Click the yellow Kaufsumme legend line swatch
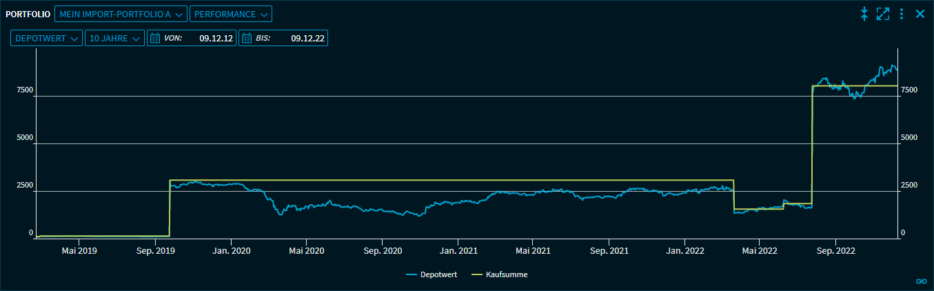The image size is (934, 291). 478,274
